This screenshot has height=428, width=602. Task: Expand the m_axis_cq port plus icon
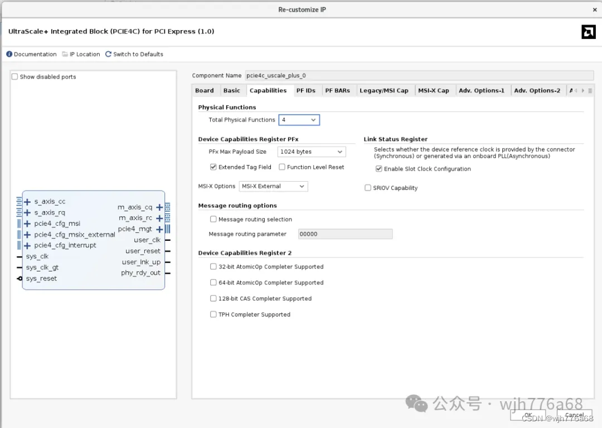[159, 207]
